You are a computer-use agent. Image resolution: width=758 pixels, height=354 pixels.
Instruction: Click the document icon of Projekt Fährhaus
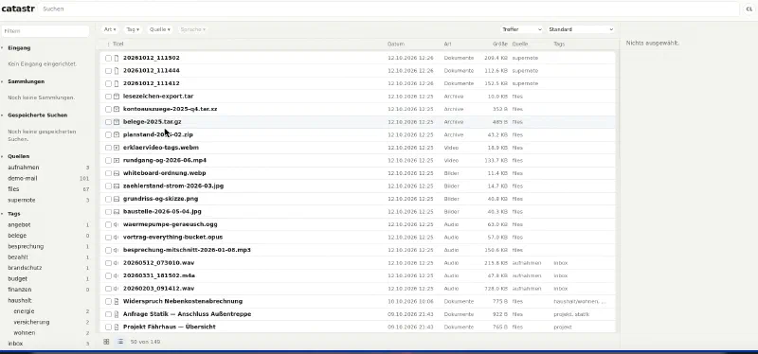[x=116, y=327]
